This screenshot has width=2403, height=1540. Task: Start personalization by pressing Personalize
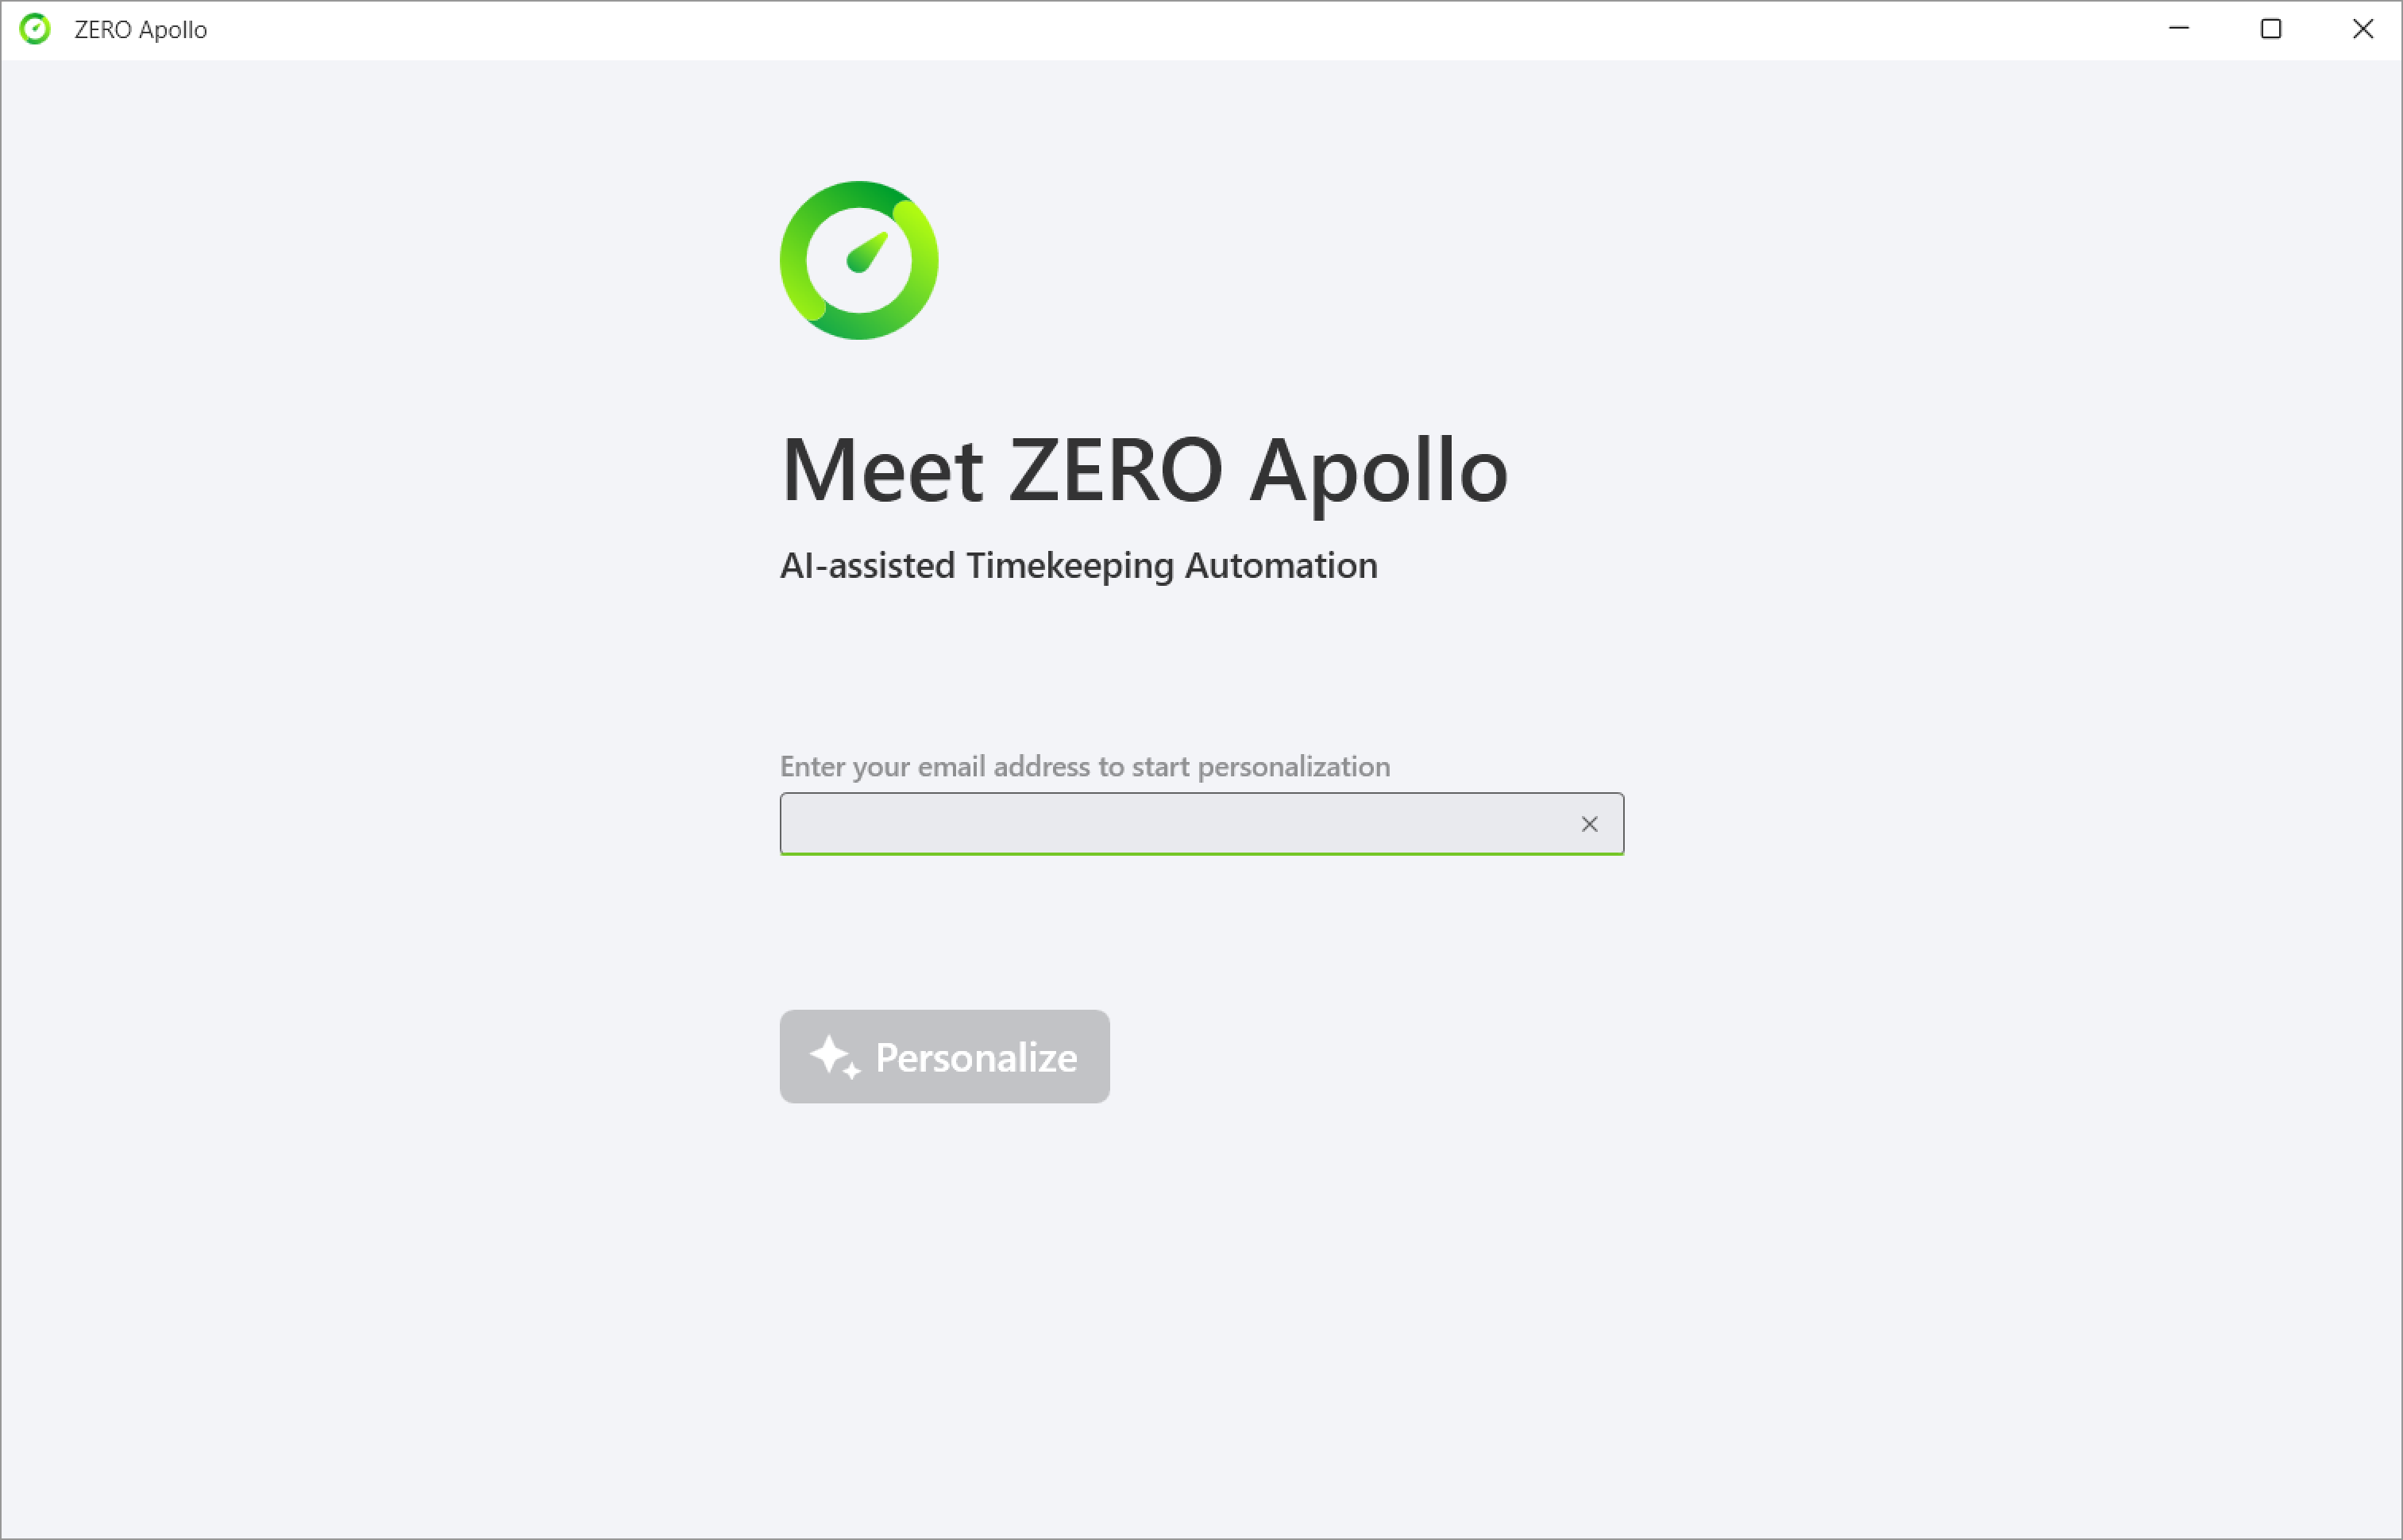point(944,1056)
